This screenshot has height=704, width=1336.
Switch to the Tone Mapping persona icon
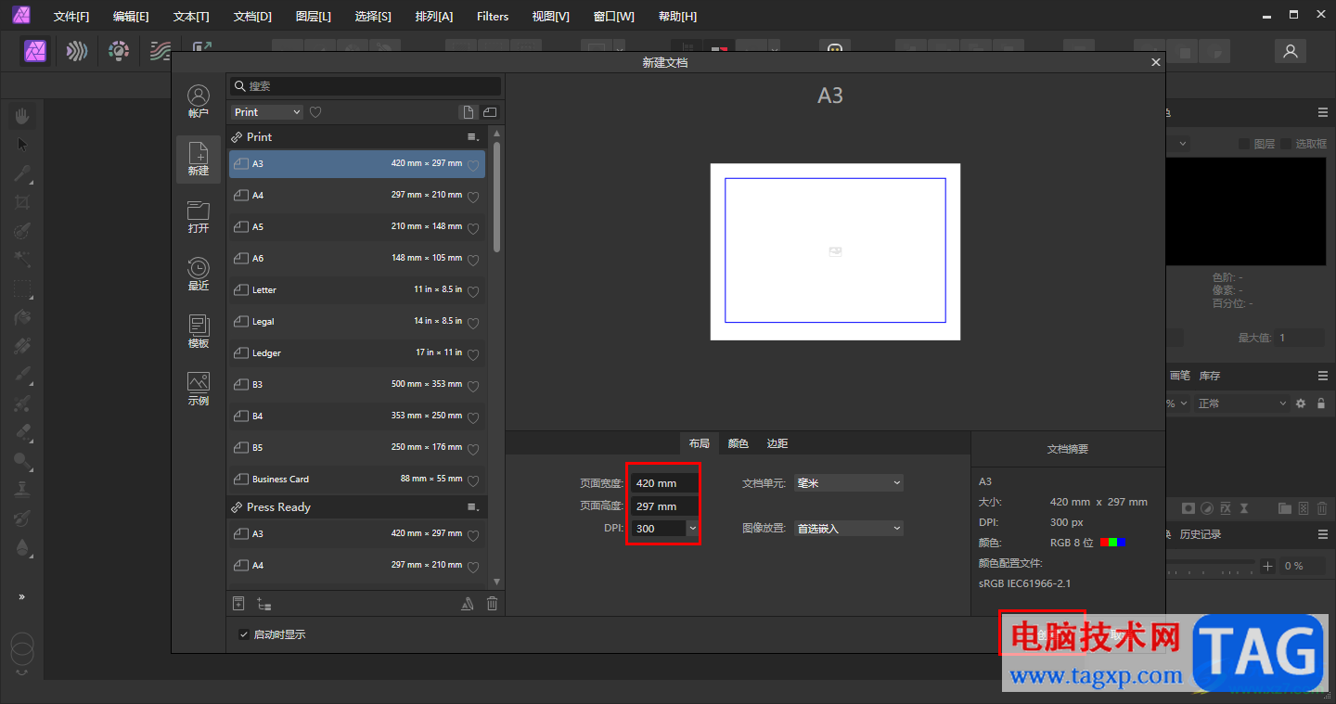point(161,51)
